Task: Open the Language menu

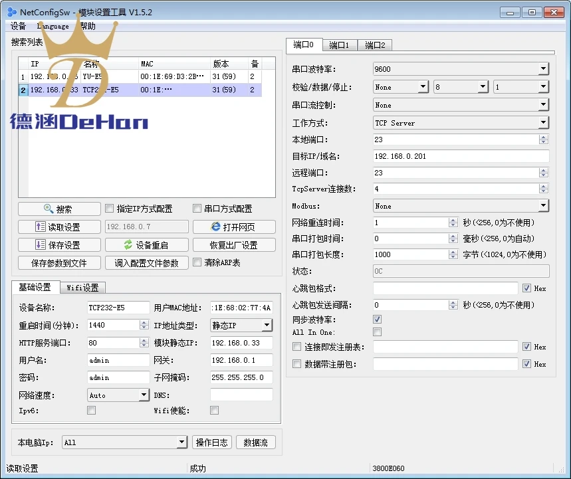Action: pyautogui.click(x=53, y=26)
